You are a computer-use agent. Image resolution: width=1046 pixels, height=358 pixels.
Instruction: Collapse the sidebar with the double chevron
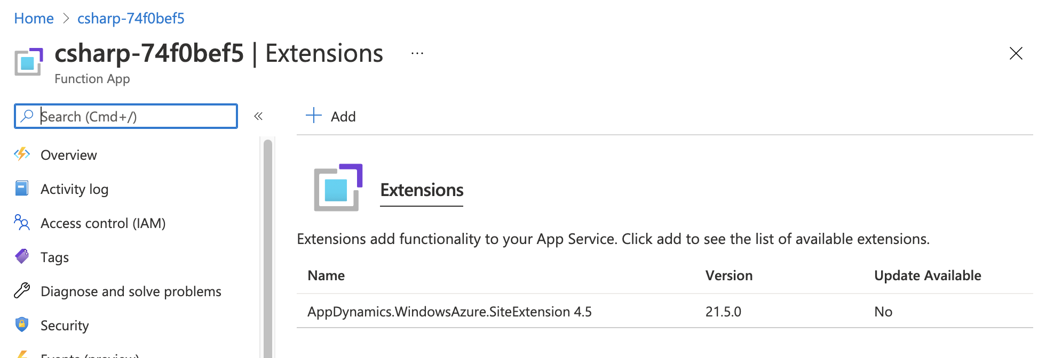258,116
